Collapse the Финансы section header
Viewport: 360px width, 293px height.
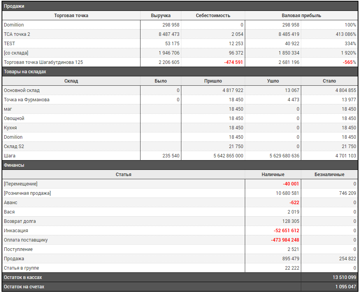pos(14,165)
